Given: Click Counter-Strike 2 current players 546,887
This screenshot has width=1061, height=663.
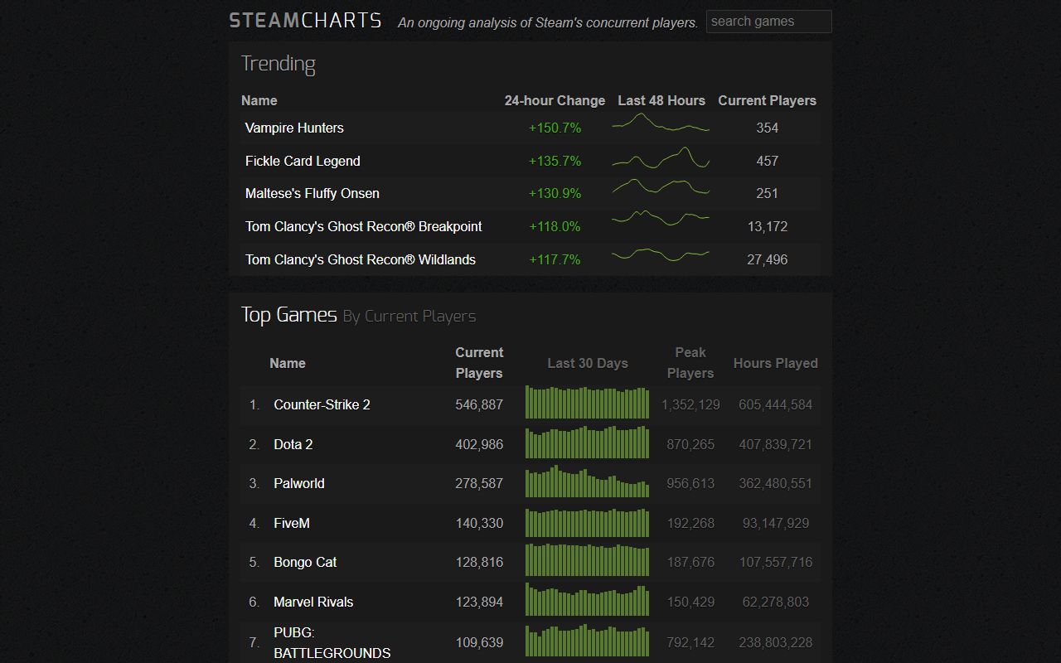Looking at the screenshot, I should 479,404.
